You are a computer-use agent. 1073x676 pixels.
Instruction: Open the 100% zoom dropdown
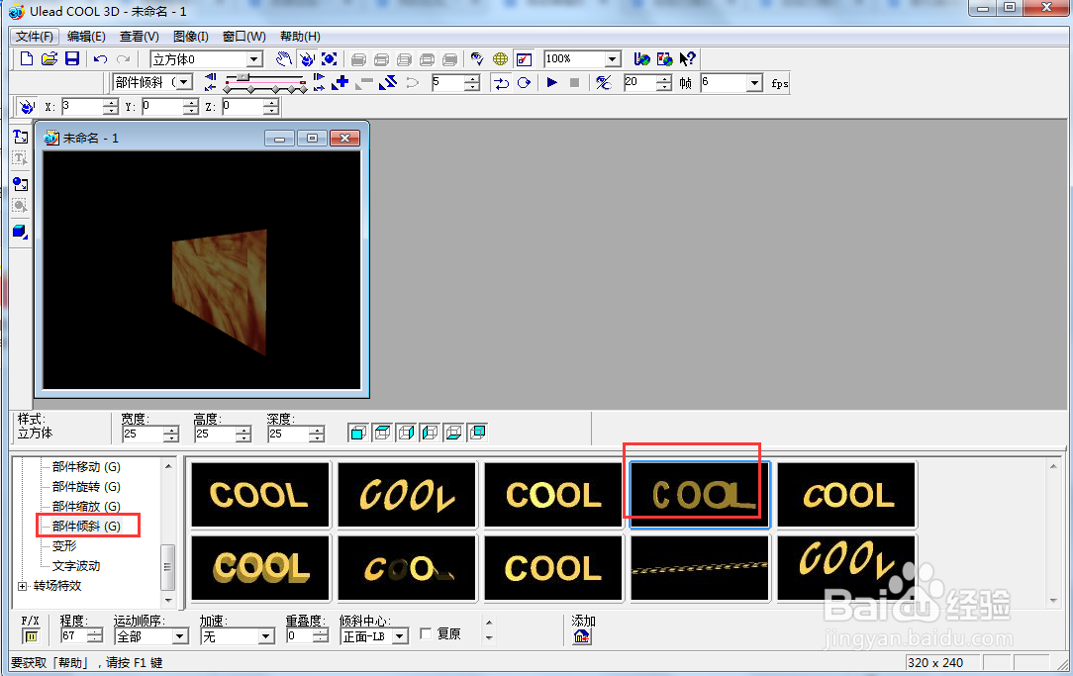pos(613,59)
